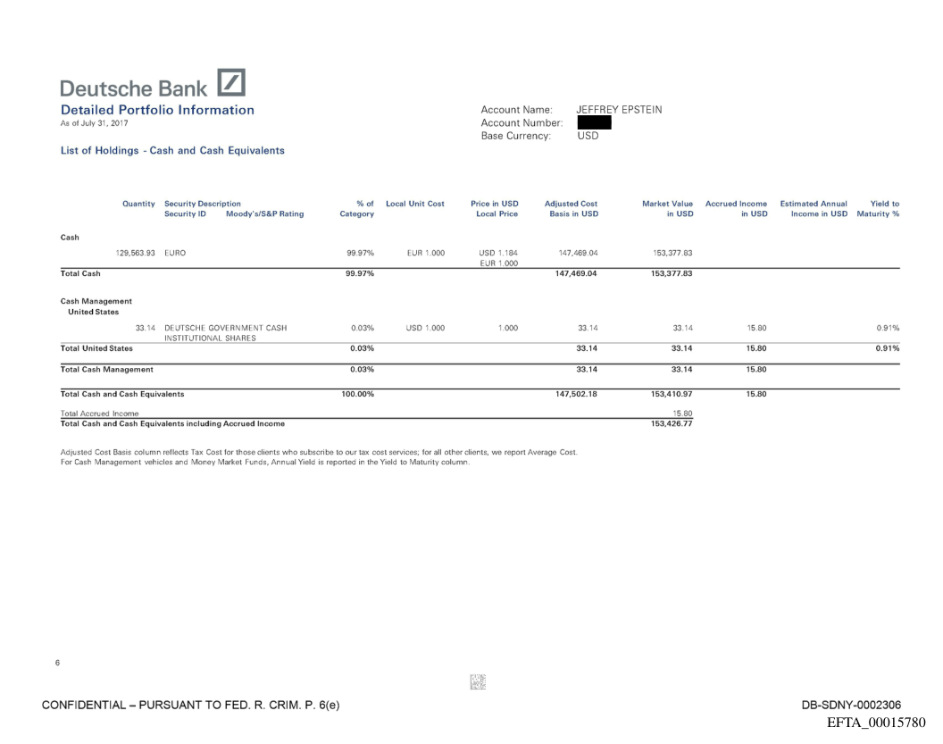Image resolution: width=943 pixels, height=744 pixels.
Task: Click the List of Holdings section title
Action: pos(172,150)
